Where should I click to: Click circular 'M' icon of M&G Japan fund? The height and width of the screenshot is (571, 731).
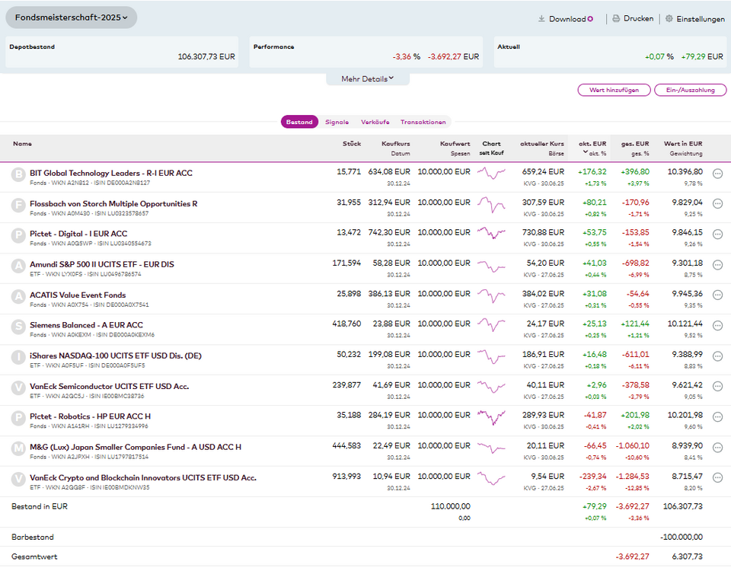(x=18, y=448)
